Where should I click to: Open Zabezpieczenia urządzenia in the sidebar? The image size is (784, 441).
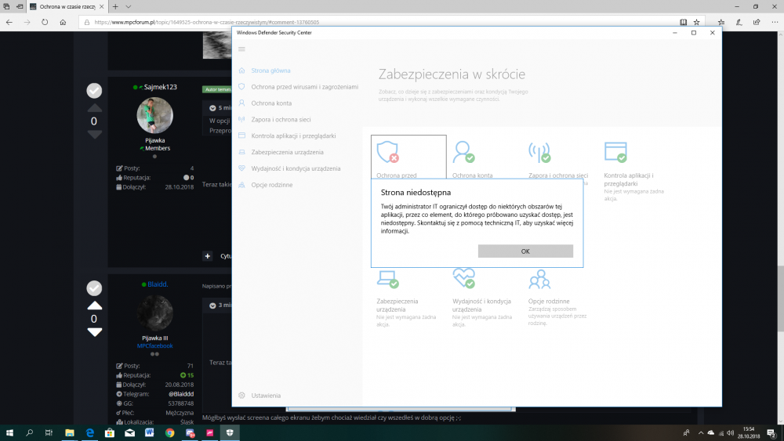287,152
